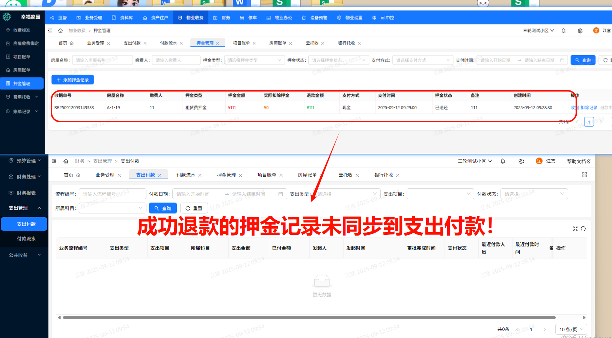The image size is (612, 338).
Task: Click the notification bell icon
Action: [x=563, y=30]
